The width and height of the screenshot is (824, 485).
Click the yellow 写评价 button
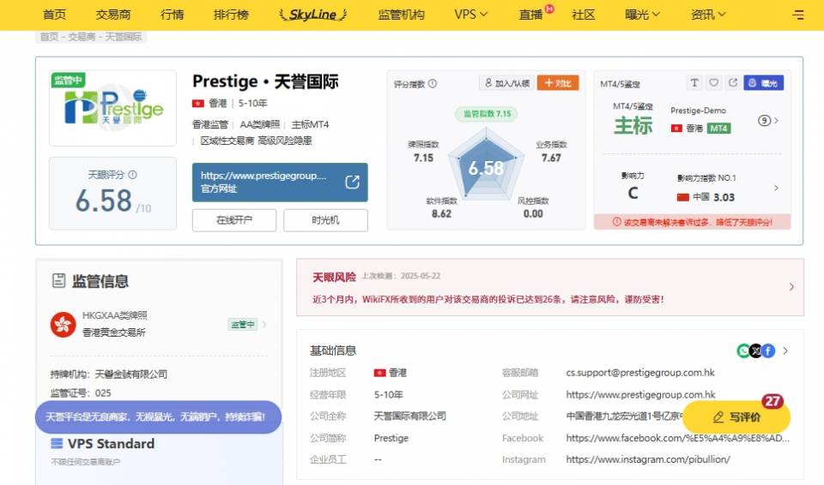pos(736,416)
